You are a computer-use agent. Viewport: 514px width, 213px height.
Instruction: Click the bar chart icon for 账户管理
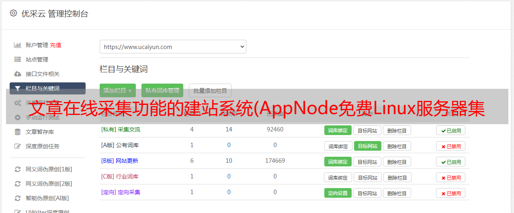pyautogui.click(x=17, y=45)
